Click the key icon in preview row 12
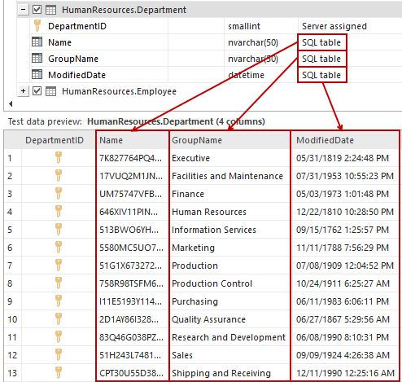Screen dimensions: 402x382 click(x=59, y=354)
